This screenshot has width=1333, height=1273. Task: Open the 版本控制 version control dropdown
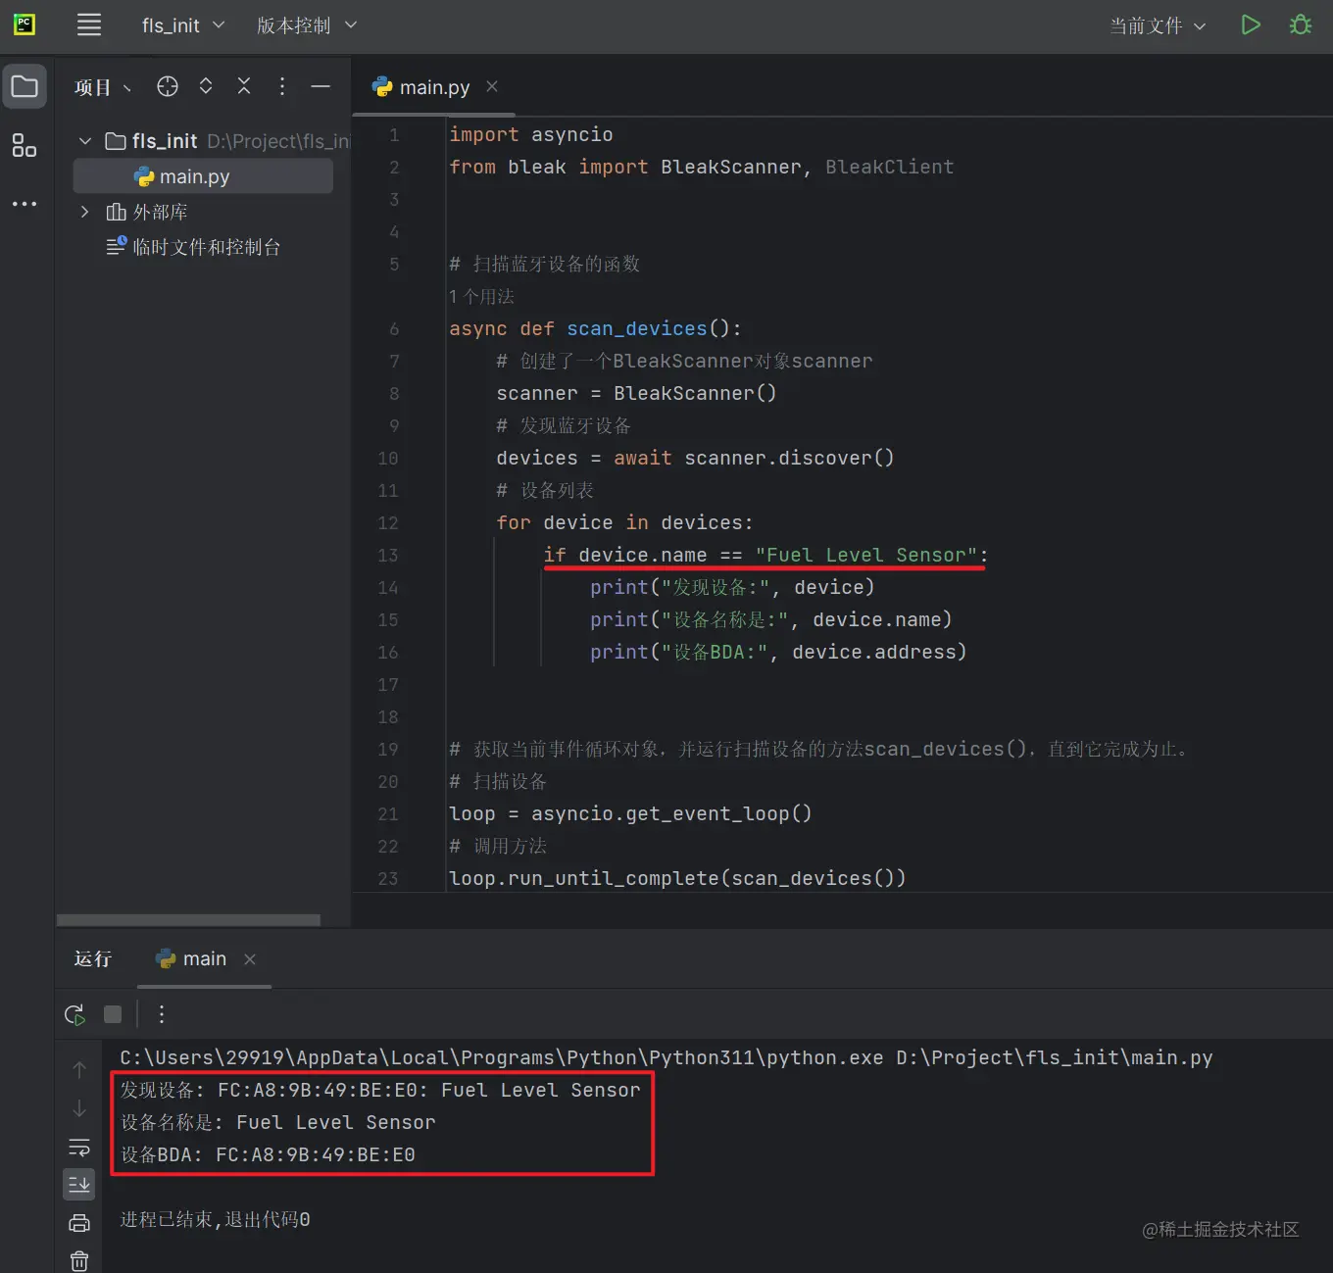pos(307,25)
